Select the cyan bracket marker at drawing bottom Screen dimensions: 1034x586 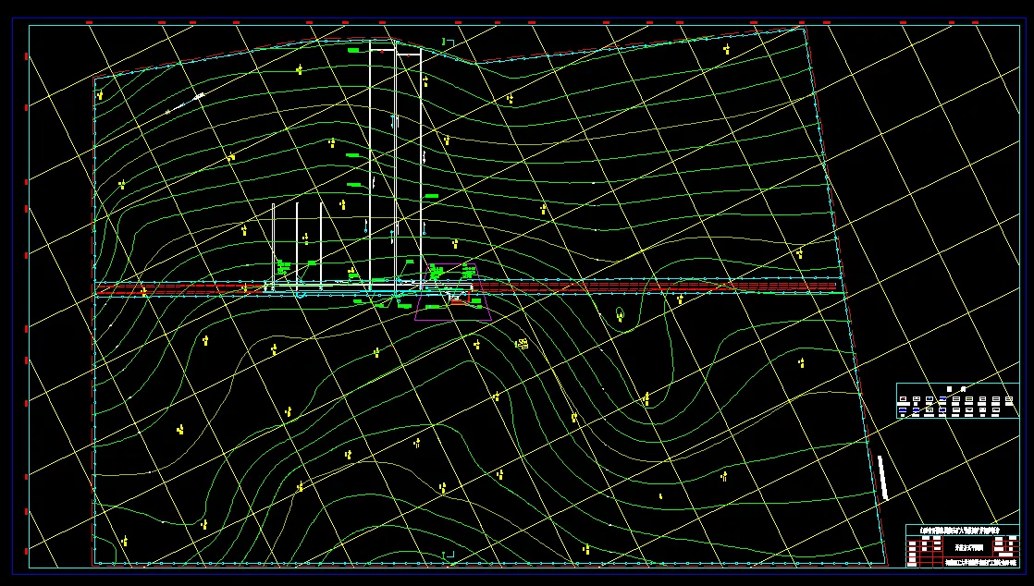pyautogui.click(x=449, y=555)
